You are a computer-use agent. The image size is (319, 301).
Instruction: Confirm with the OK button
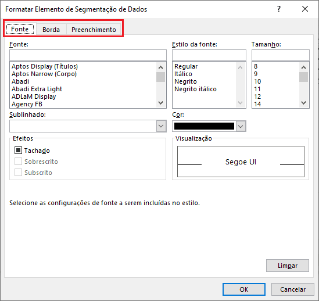244,289
